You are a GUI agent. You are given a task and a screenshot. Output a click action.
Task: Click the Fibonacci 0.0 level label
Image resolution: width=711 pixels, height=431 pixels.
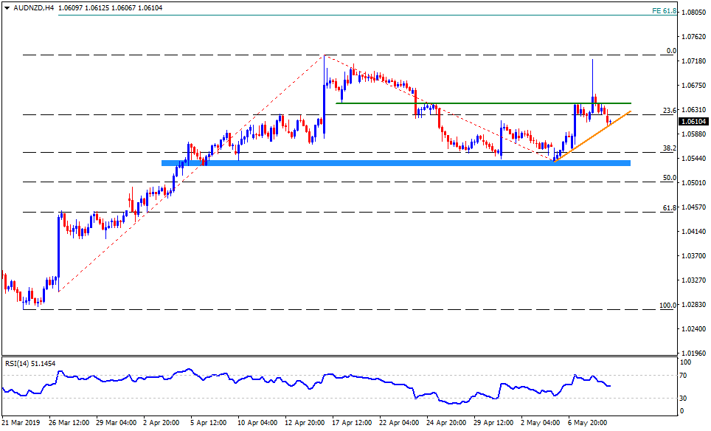click(670, 50)
